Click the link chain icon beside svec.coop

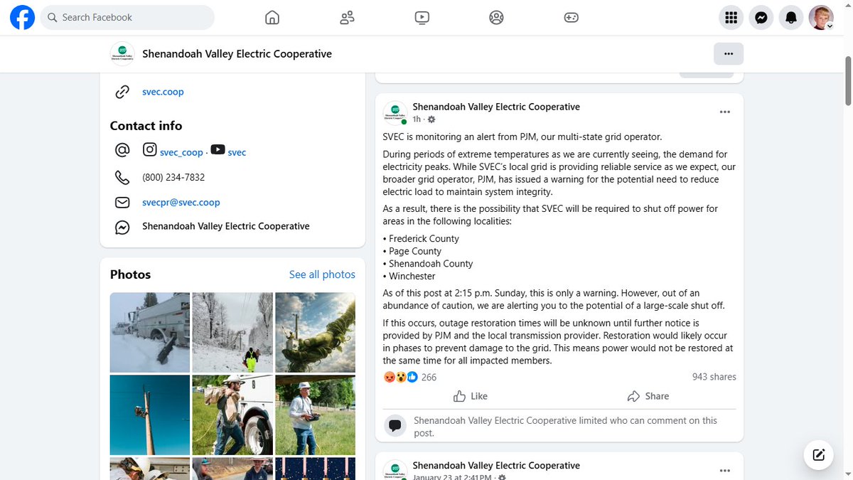click(122, 92)
